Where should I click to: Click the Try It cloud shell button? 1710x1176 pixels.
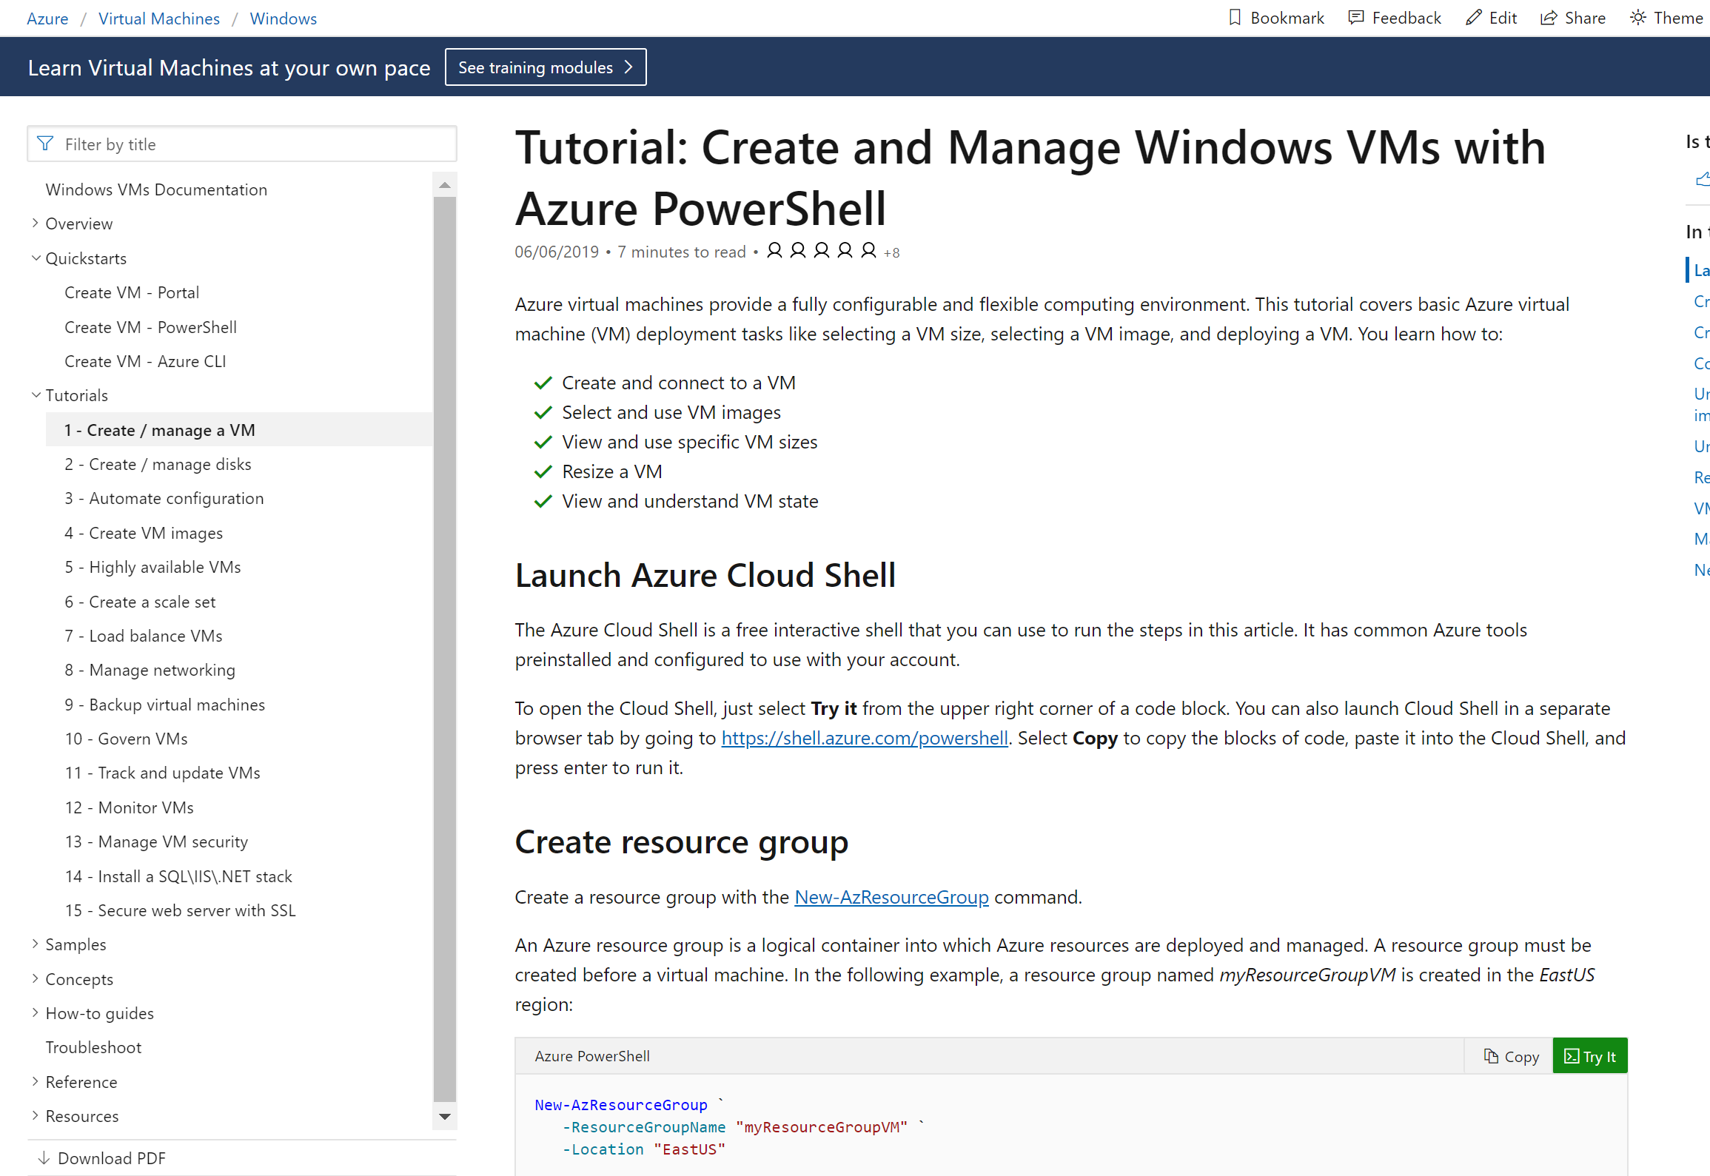point(1589,1056)
